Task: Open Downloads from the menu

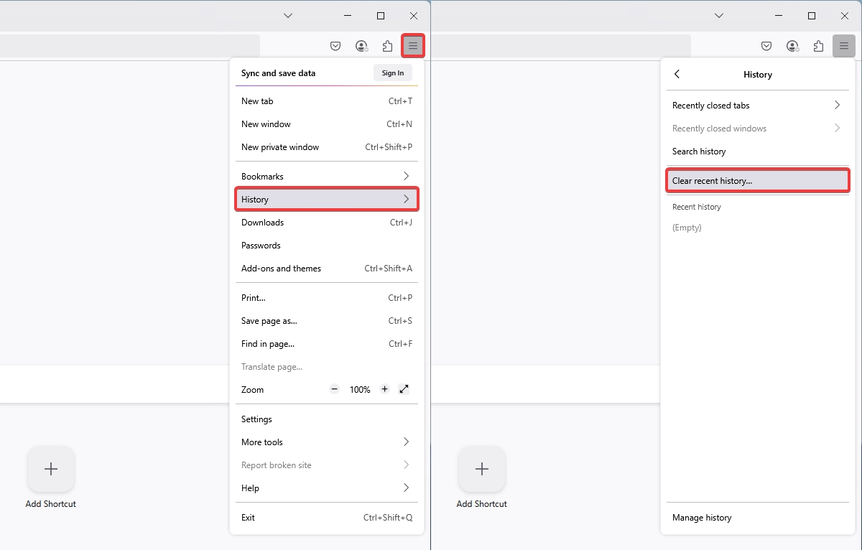Action: pyautogui.click(x=327, y=222)
